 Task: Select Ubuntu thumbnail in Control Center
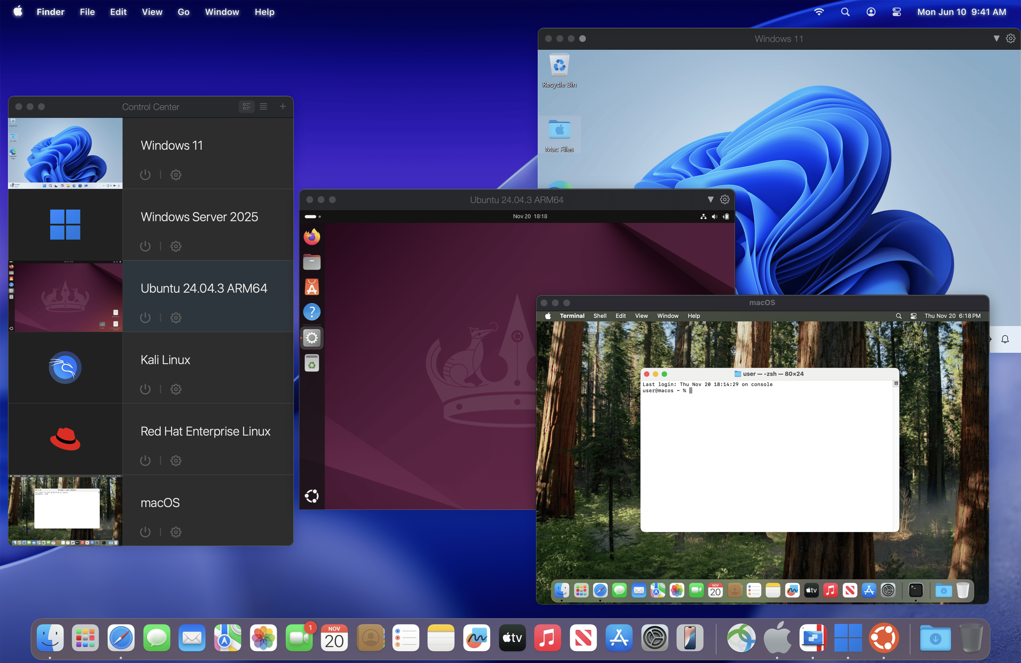pos(65,296)
